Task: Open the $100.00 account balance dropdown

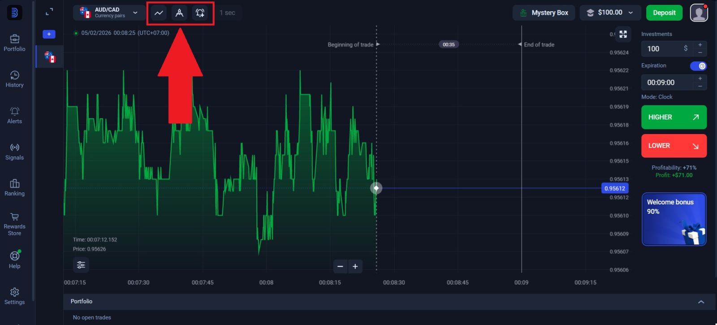Action: coord(609,13)
